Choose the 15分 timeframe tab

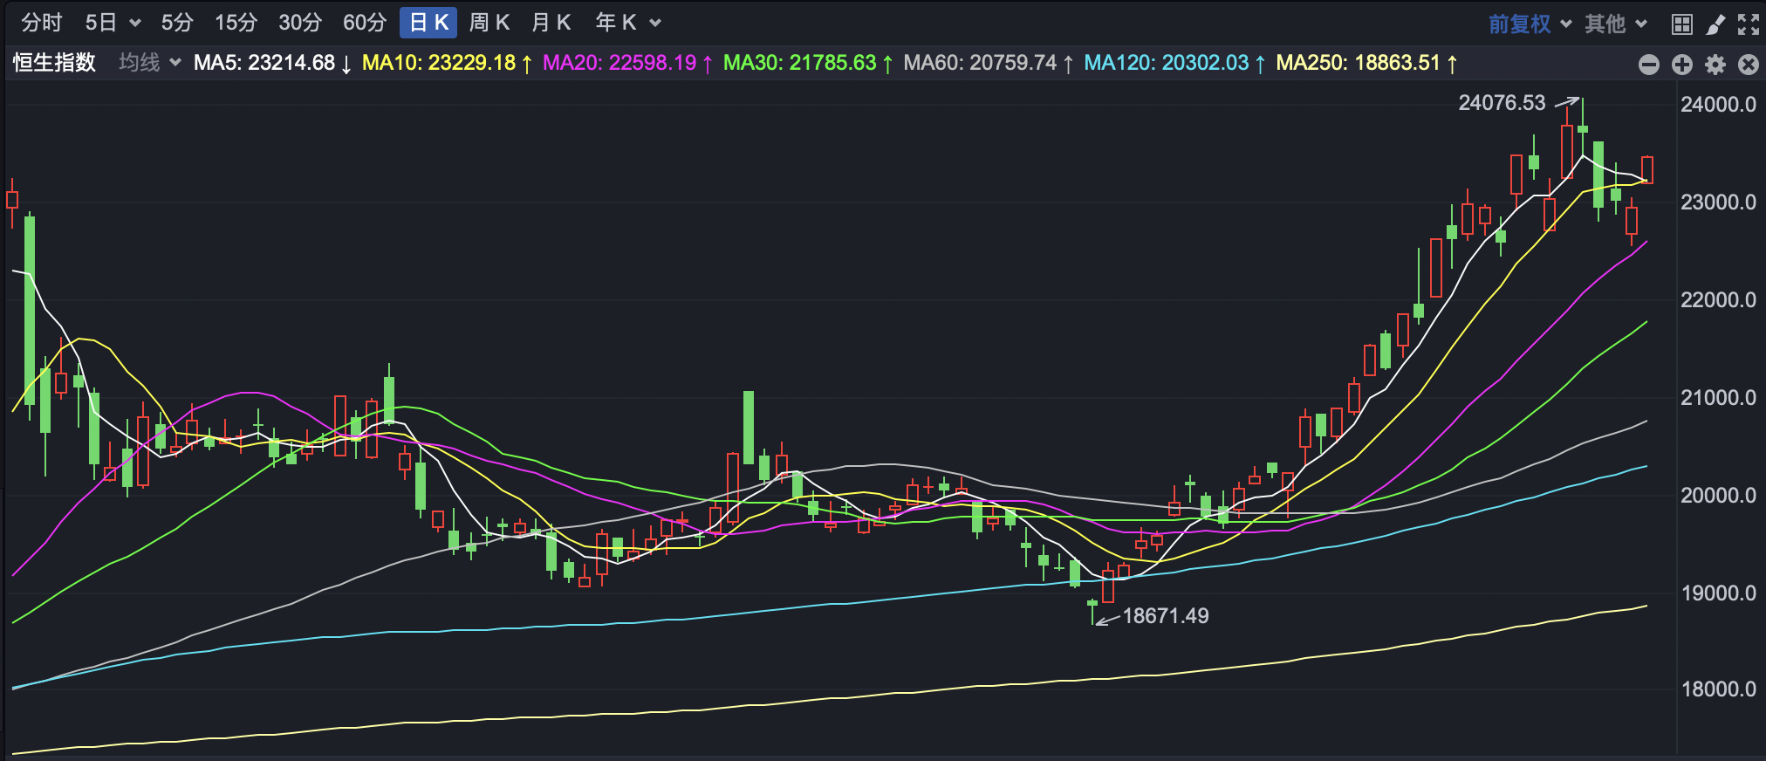(236, 23)
